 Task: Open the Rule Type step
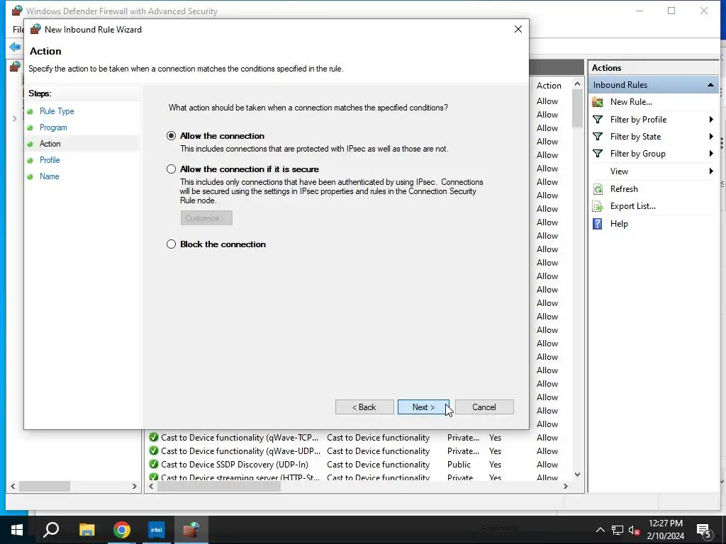(57, 111)
